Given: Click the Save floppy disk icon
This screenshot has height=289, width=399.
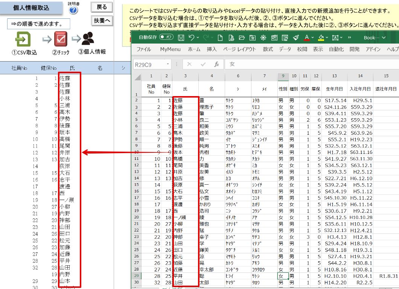Looking at the screenshot, I should 181,38.
